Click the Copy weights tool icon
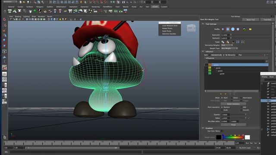 [x=223, y=42]
